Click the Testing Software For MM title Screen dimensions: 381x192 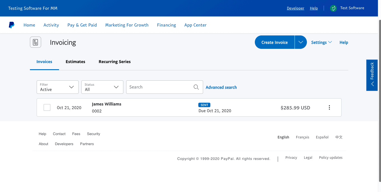[33, 8]
